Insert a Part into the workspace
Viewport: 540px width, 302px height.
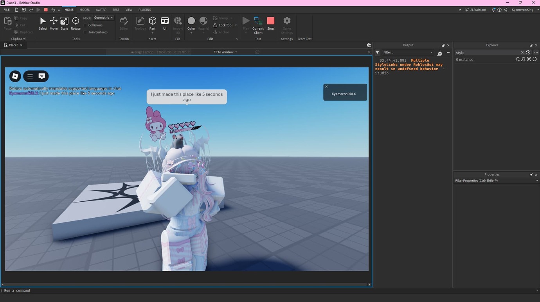152,21
